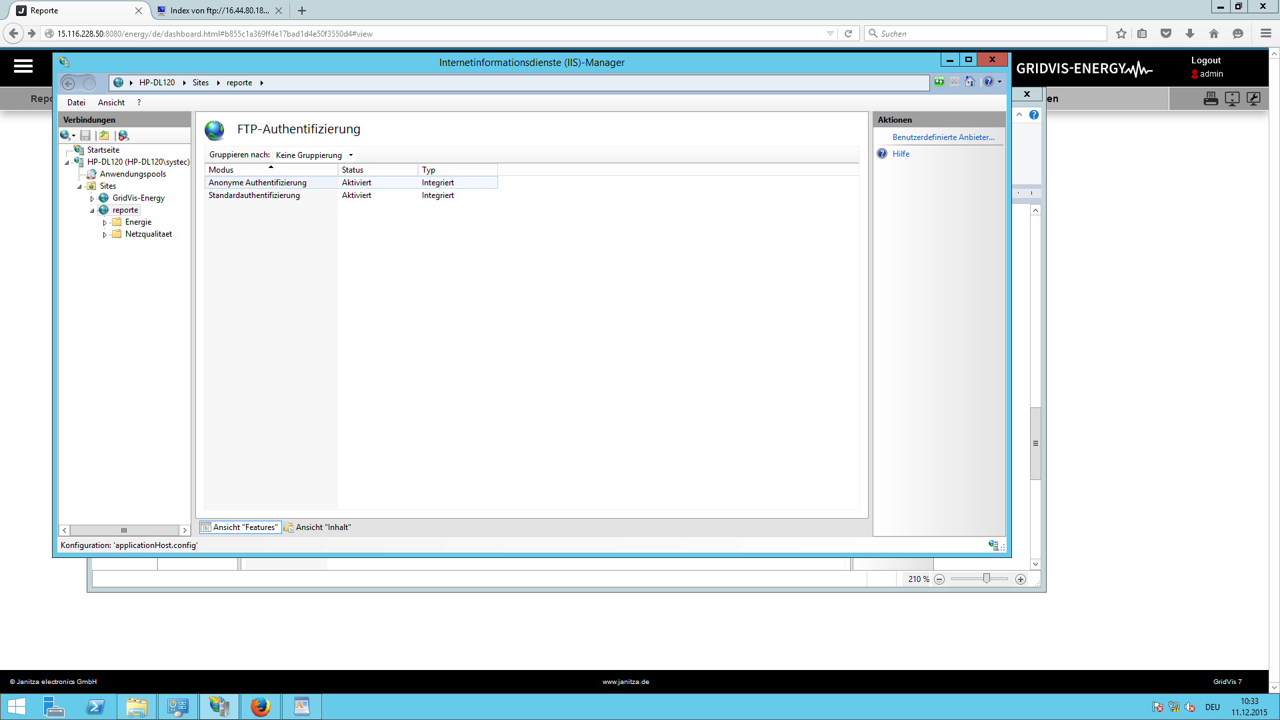Switch to Ansicht "Inhalt" tab
The width and height of the screenshot is (1280, 720).
[317, 527]
